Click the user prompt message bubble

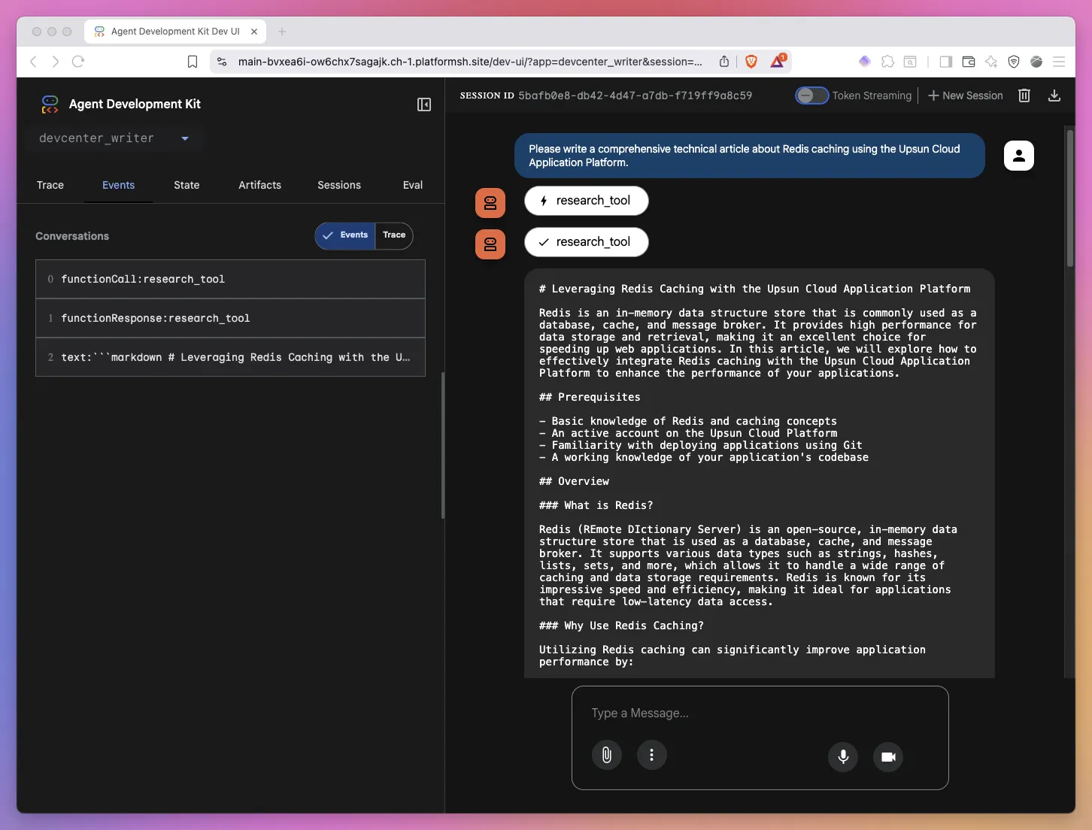point(750,156)
